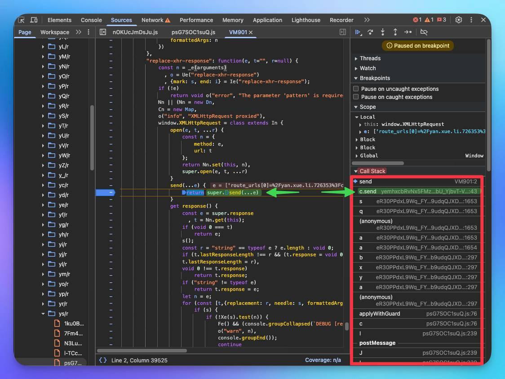Screen dimensions: 505x379
Task: Click the red error count badge
Action: [417, 20]
